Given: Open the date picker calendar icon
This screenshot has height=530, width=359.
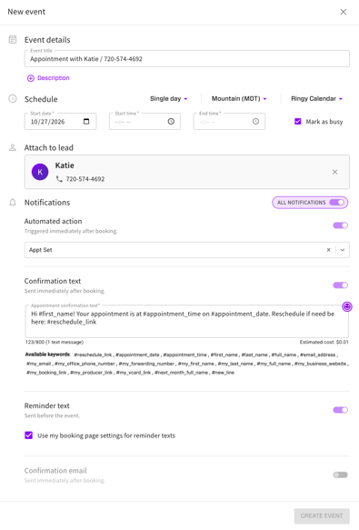Looking at the screenshot, I should pos(86,121).
